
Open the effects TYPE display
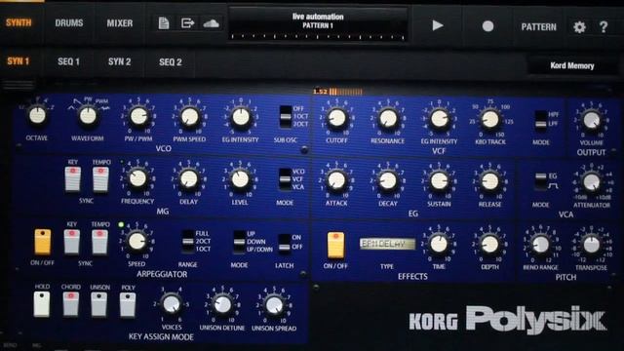coord(387,244)
